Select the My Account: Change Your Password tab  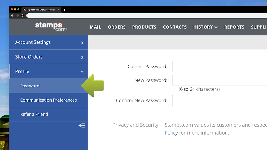click(41, 10)
